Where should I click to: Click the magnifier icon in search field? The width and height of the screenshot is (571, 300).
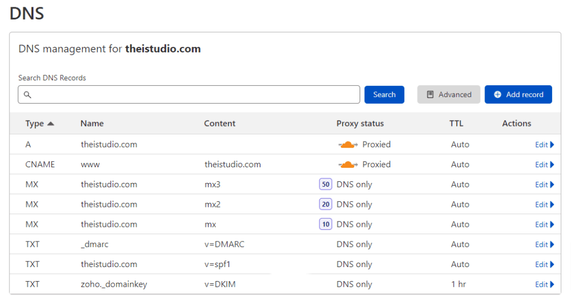[x=27, y=95]
